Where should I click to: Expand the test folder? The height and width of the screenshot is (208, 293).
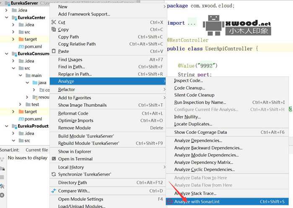tap(20, 104)
